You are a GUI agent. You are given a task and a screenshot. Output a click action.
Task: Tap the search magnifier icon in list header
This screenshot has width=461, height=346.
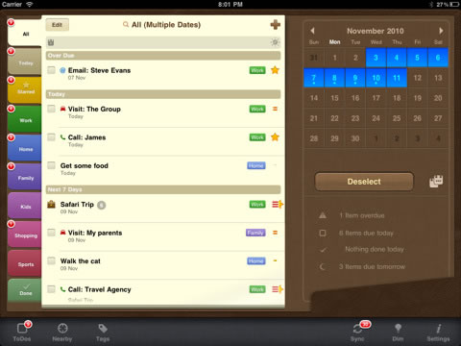coord(126,24)
